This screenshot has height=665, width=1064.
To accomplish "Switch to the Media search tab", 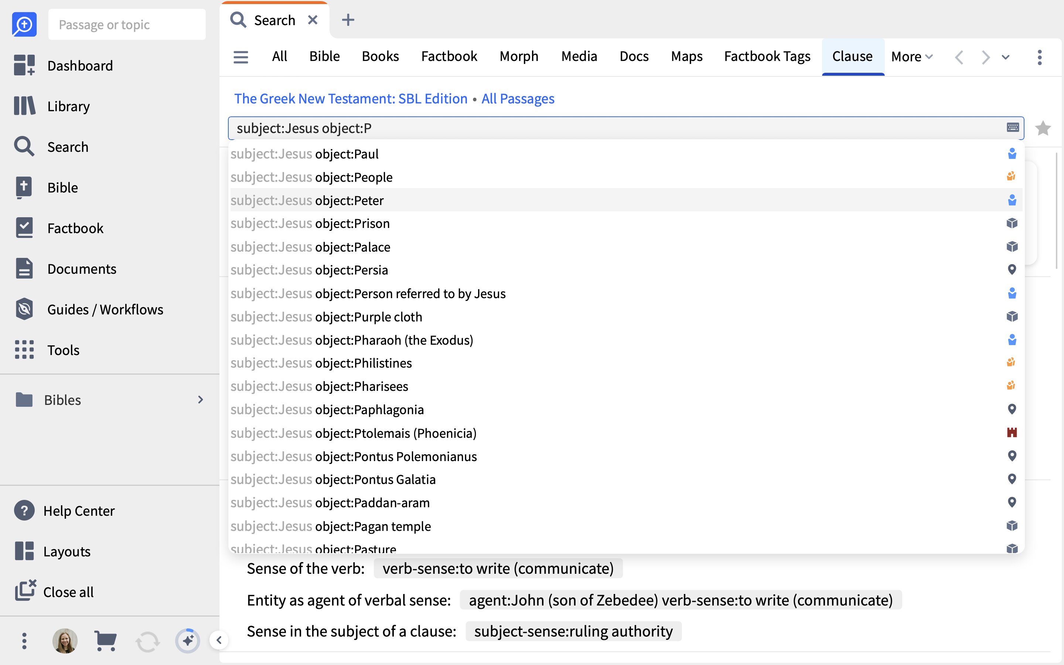I will [579, 57].
